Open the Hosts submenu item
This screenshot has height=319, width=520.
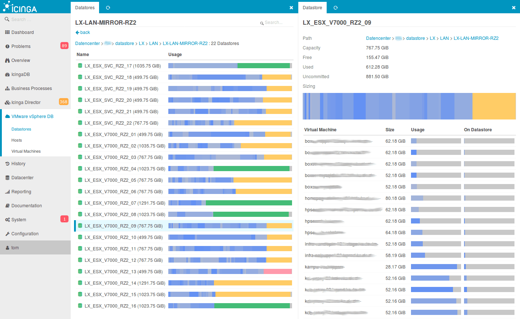tap(17, 140)
